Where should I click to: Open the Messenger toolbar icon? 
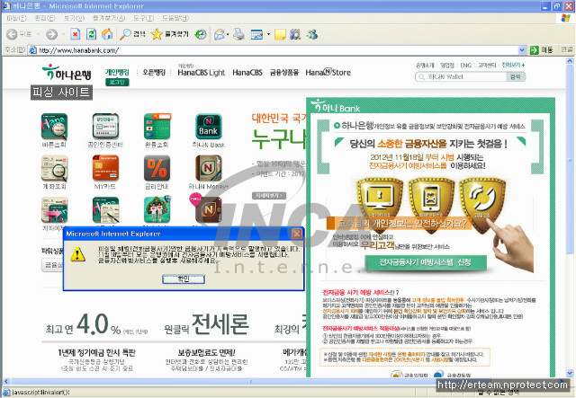[312, 34]
